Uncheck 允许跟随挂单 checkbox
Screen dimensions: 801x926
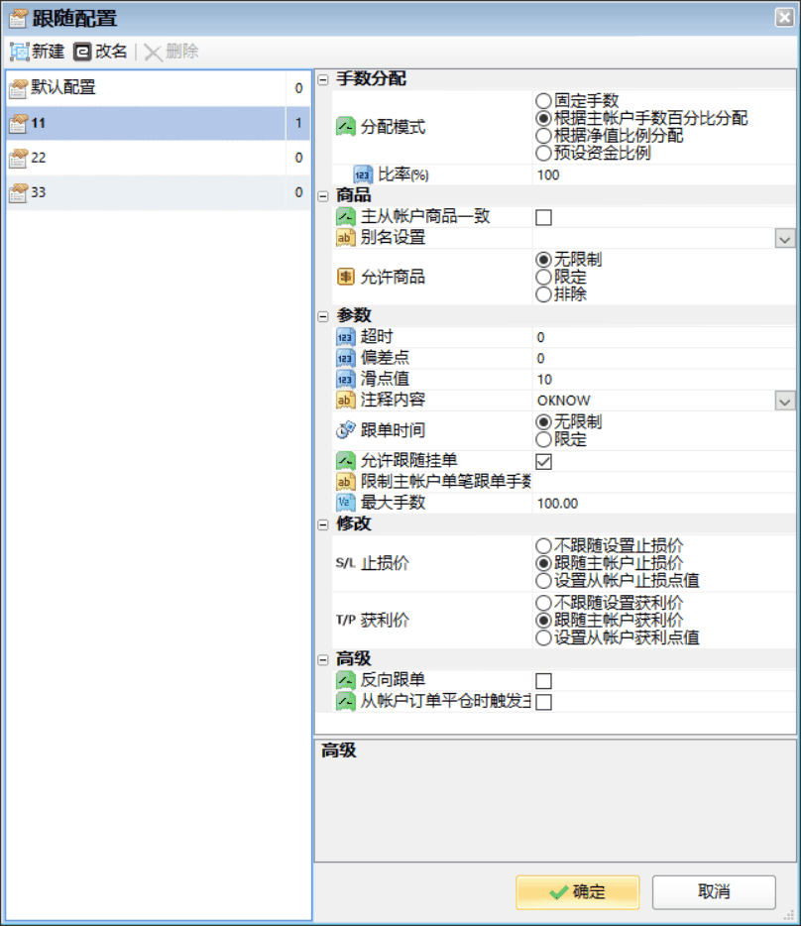pyautogui.click(x=543, y=461)
